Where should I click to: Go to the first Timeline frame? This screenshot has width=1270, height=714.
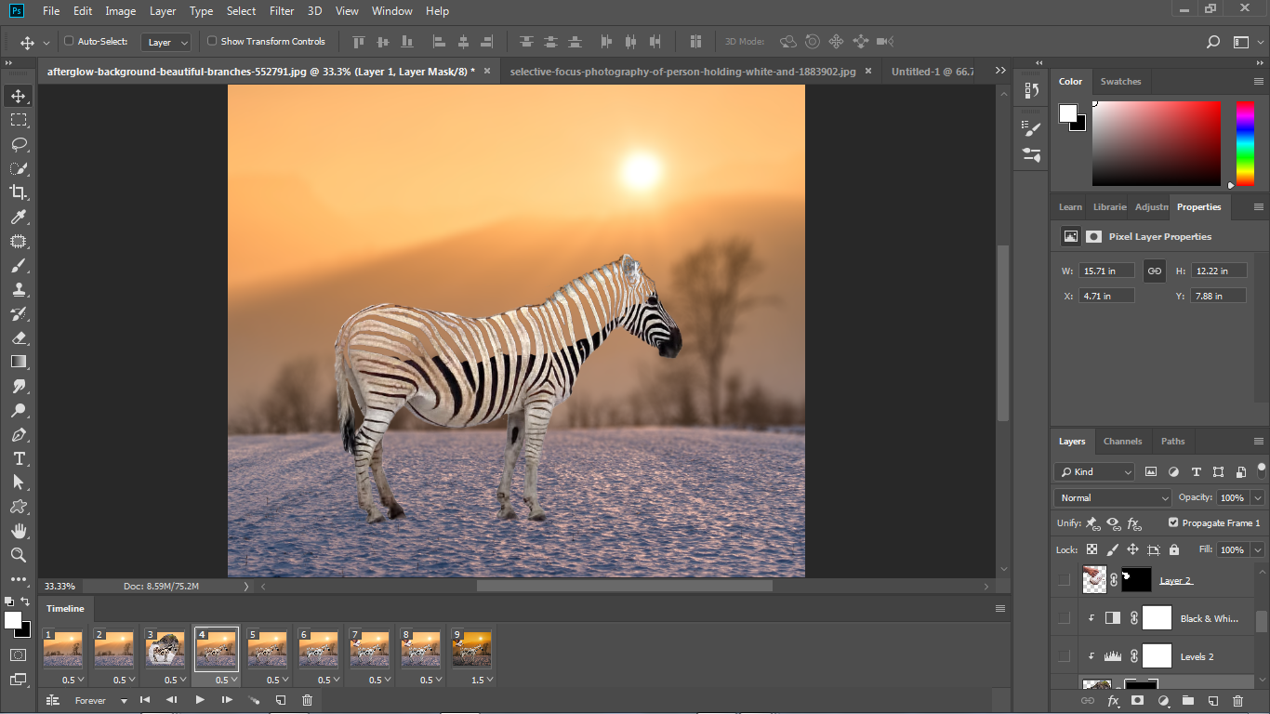click(145, 700)
